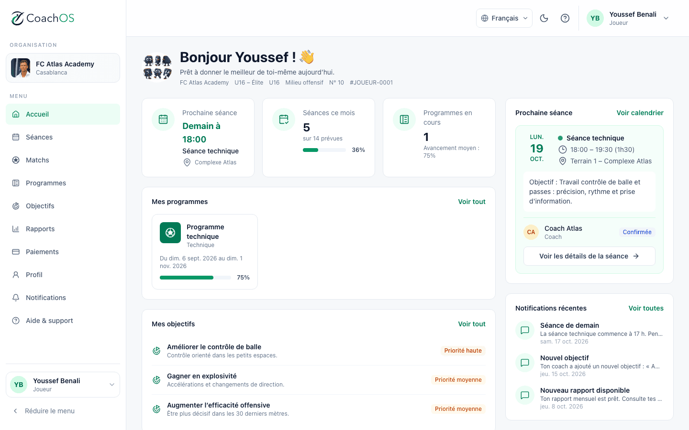Click the Séance de demain message icon
689x430 pixels.
click(525, 330)
